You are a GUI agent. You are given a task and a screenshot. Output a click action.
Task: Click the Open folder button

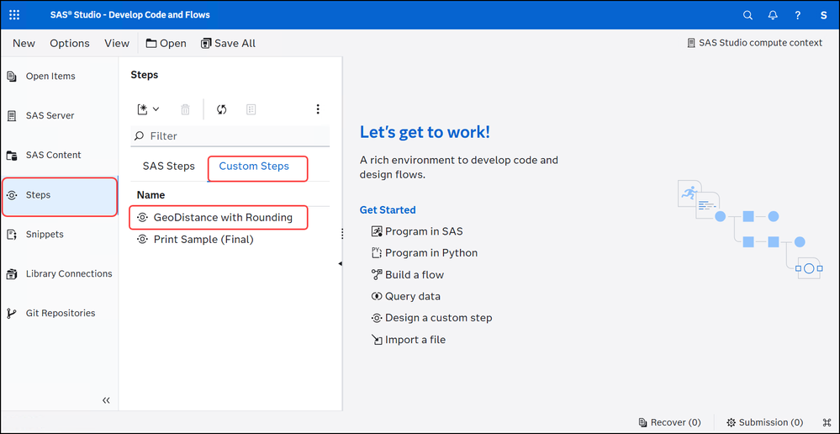tap(166, 44)
